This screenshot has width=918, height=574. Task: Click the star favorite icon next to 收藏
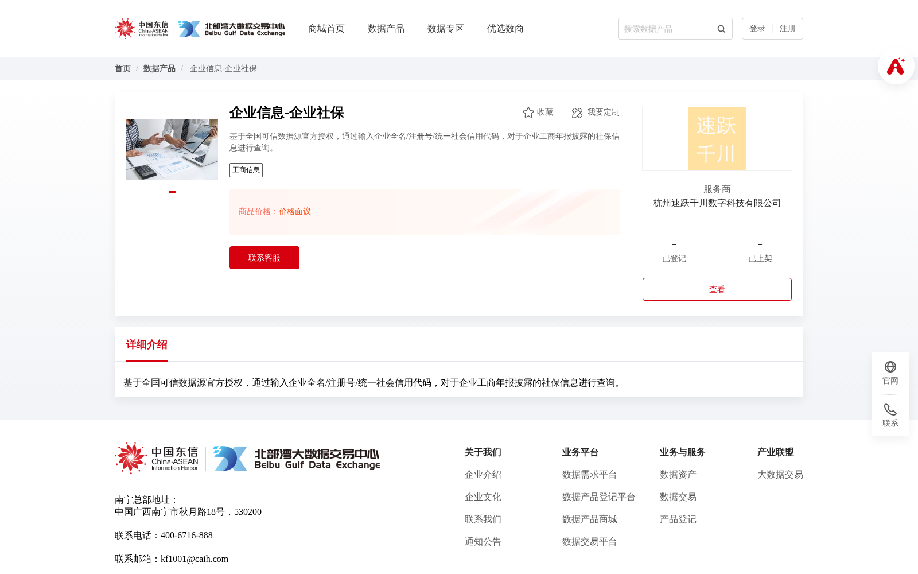coord(528,113)
